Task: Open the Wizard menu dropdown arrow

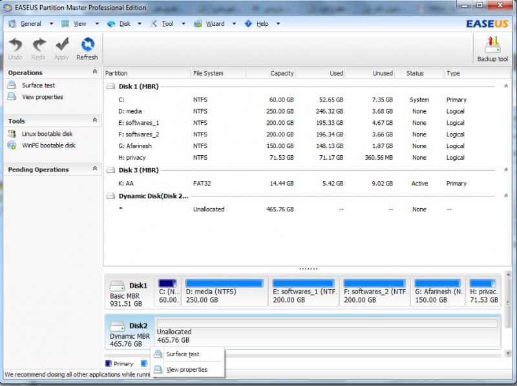Action: 234,24
